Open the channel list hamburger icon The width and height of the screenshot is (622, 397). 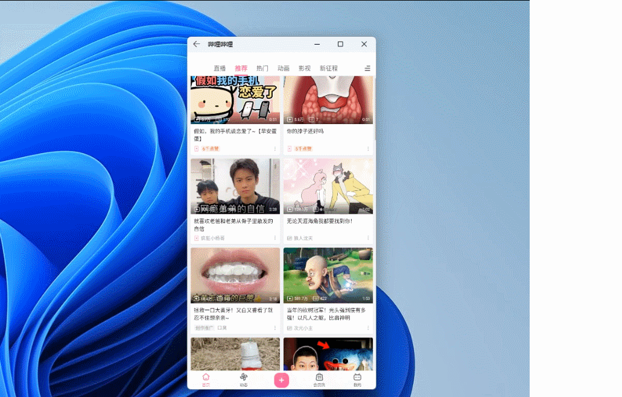coord(367,69)
